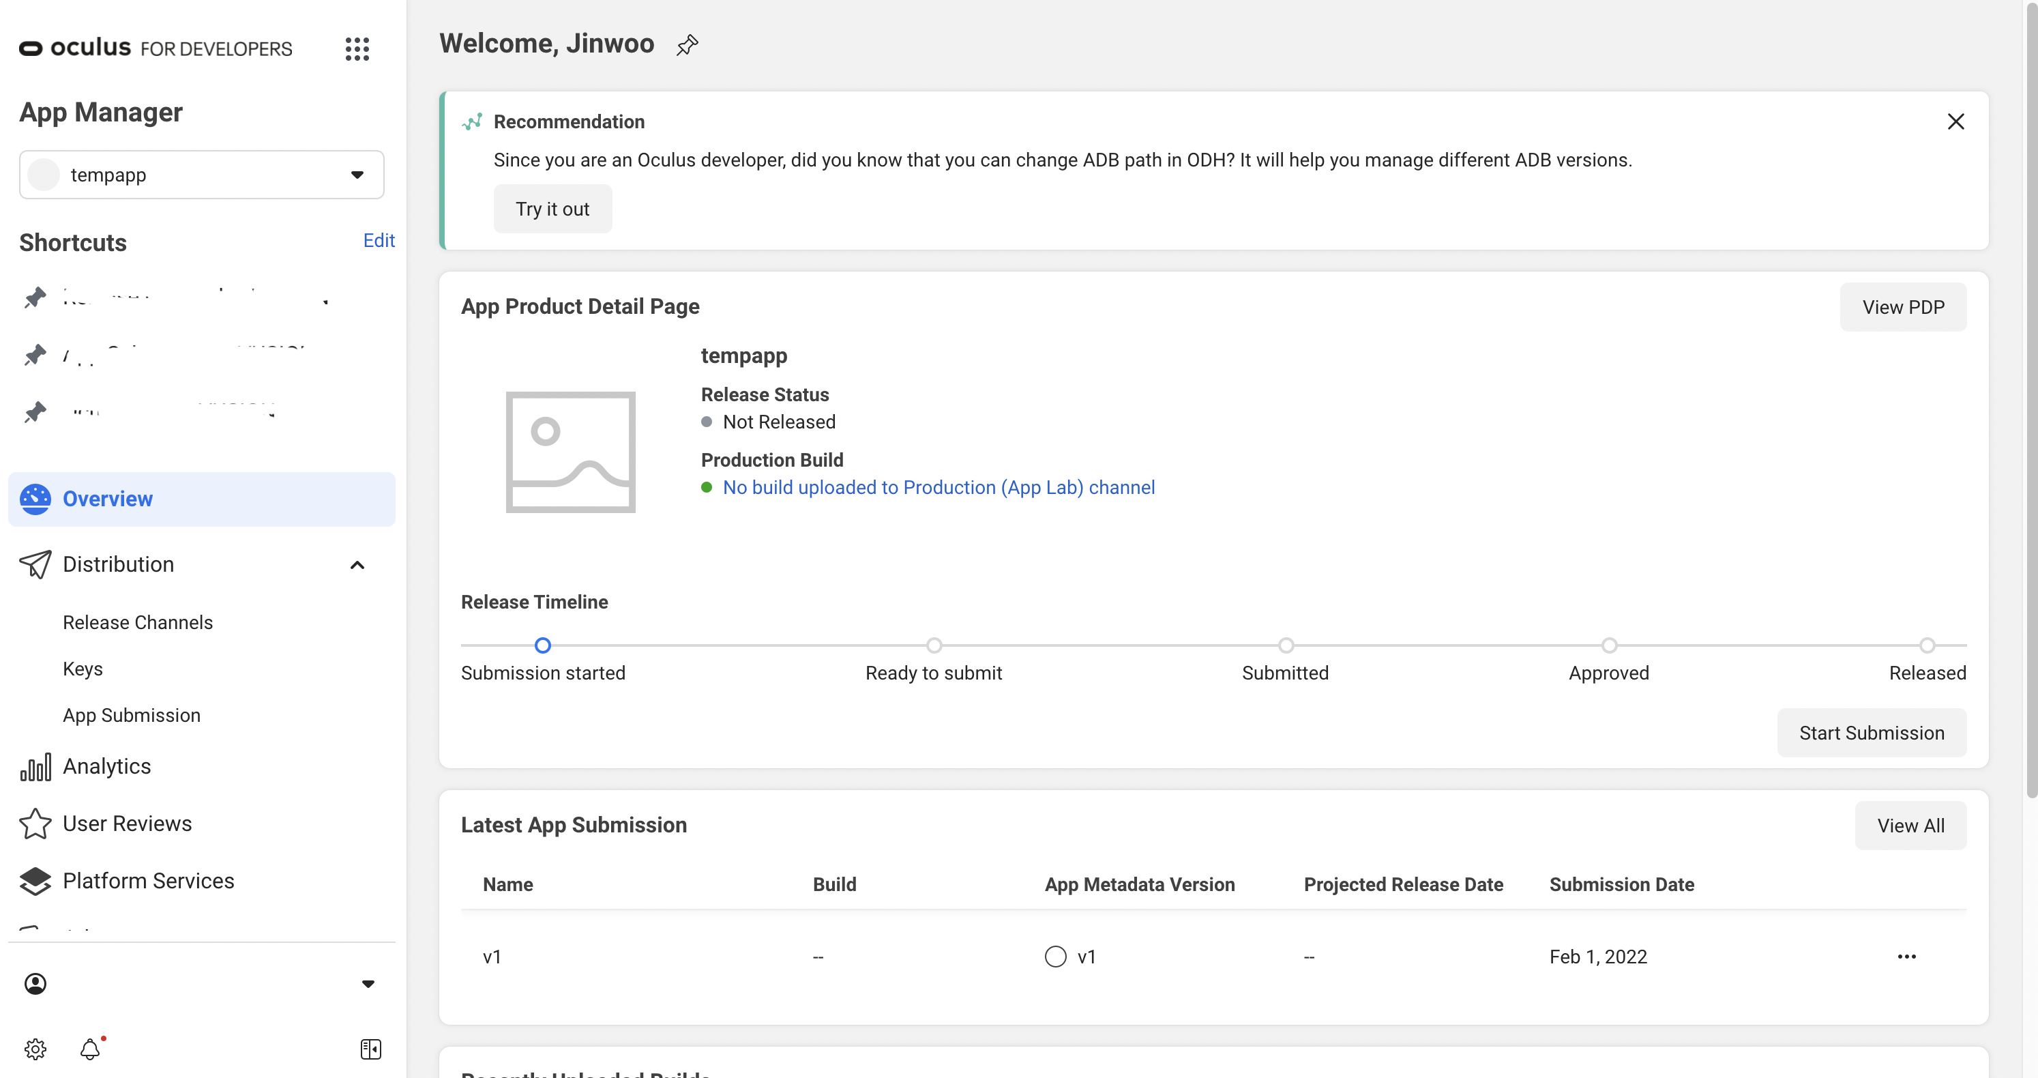Click the collapse sidebar panel icon

(x=370, y=1049)
